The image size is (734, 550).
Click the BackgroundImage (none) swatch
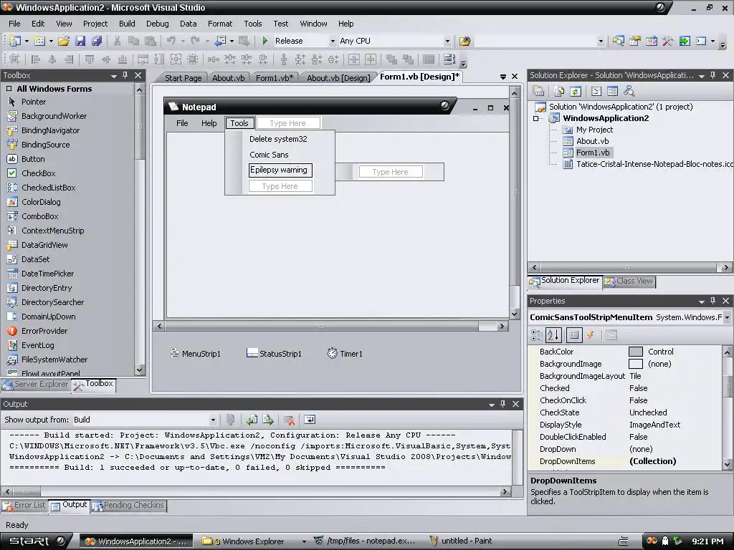click(x=635, y=364)
